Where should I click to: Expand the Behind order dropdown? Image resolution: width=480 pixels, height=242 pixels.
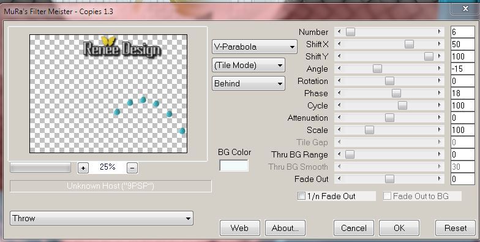pyautogui.click(x=249, y=83)
